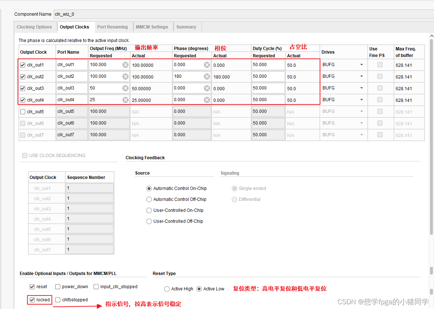Screen dimensions: 434x309
Task: Select Active High reset type
Action: pos(167,289)
